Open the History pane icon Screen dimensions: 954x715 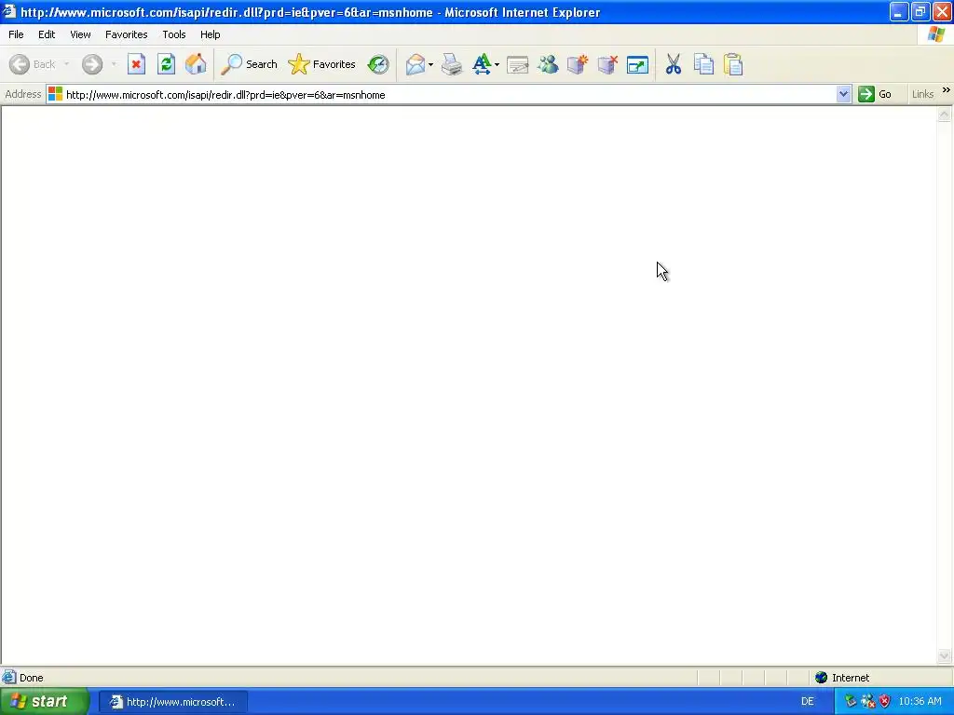coord(378,64)
